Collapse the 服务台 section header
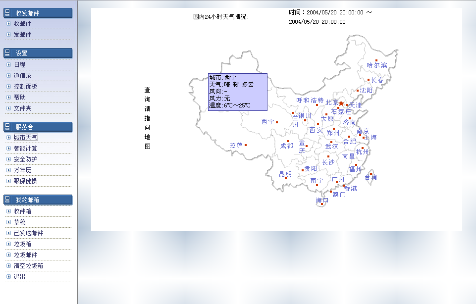The image size is (476, 304). [38, 127]
